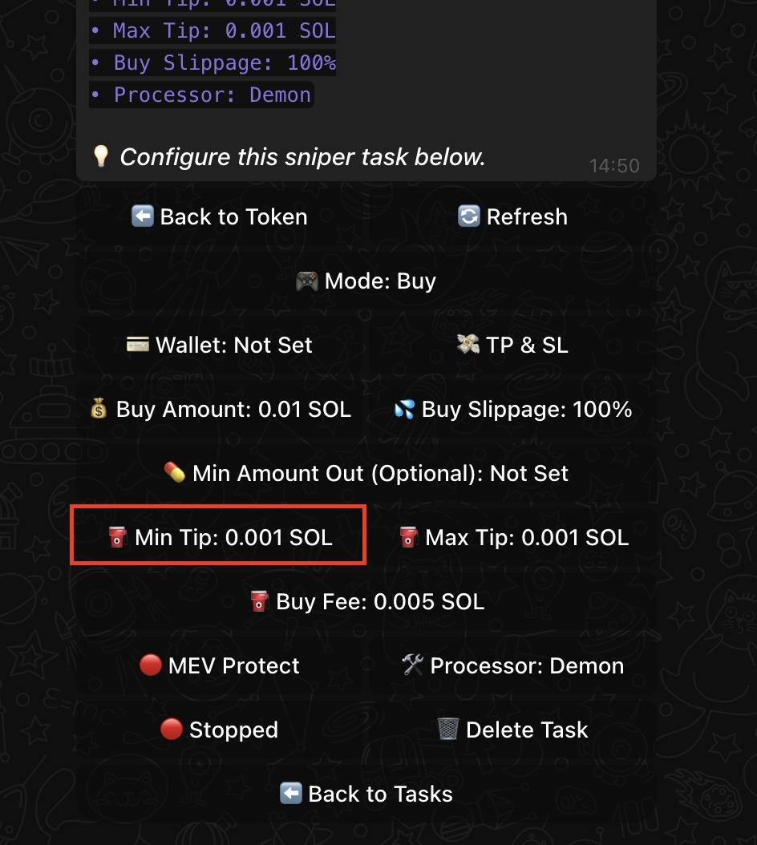Toggle MEV Protect on
The height and width of the screenshot is (845, 757).
pyautogui.click(x=220, y=665)
